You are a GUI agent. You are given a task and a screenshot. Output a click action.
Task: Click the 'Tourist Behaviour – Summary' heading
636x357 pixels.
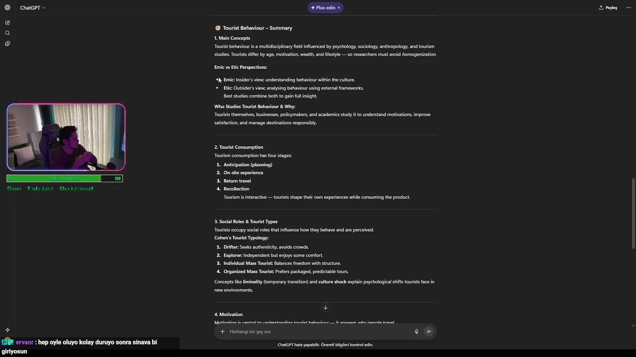point(257,28)
